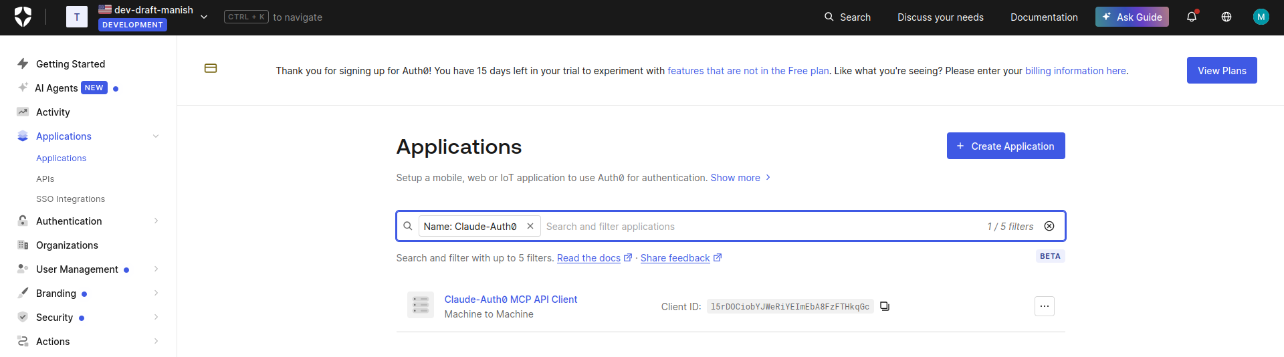Open Claude-Auth0 MCP API Client application

click(511, 300)
